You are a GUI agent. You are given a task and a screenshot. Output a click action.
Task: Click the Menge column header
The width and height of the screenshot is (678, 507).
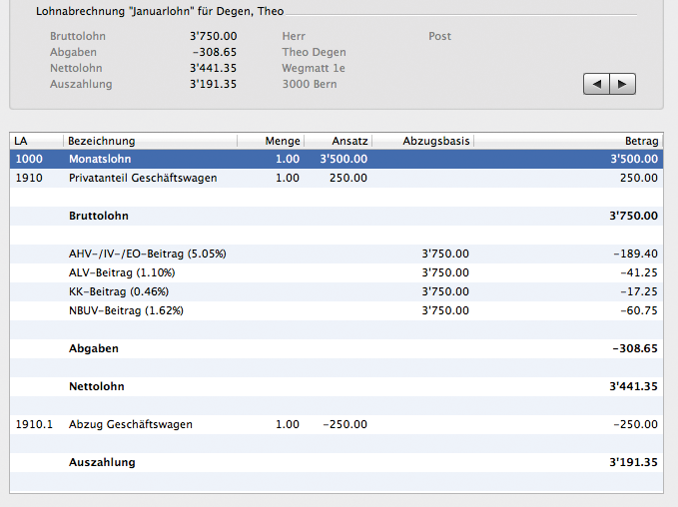pyautogui.click(x=271, y=141)
